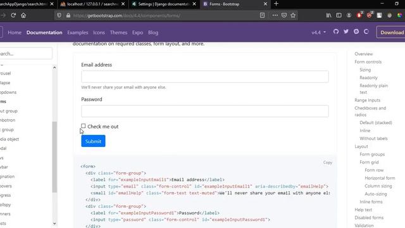
Task: Open page actions three-dot menu
Action: click(x=275, y=15)
